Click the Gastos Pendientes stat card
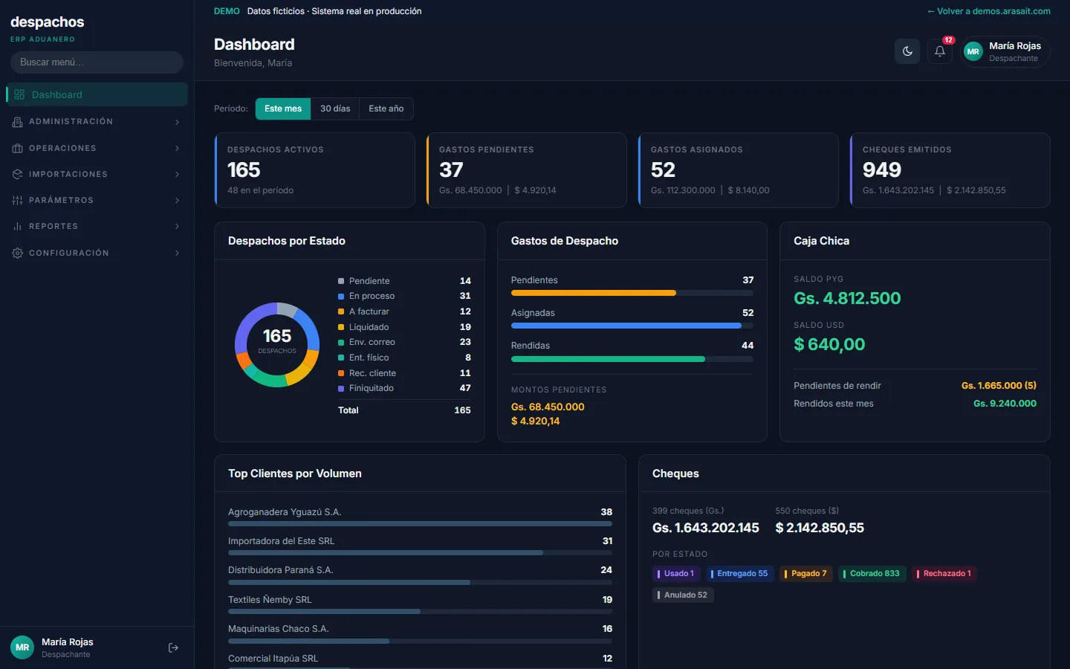 point(527,170)
